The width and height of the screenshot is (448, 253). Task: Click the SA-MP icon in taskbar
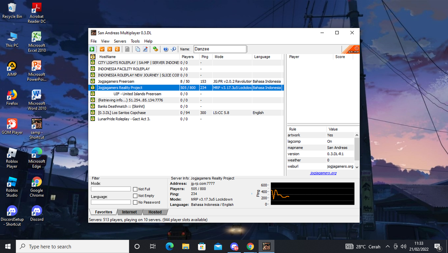pos(266,246)
